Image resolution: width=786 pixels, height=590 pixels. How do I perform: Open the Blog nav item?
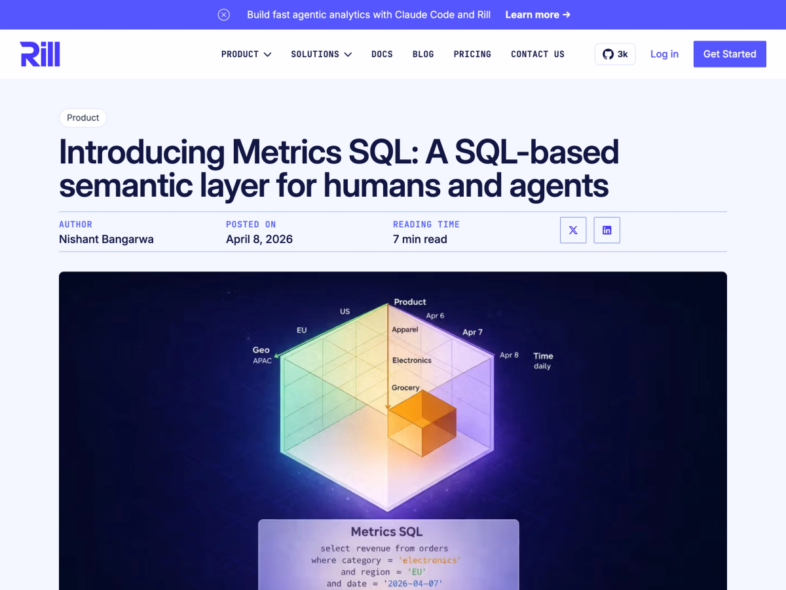point(423,54)
